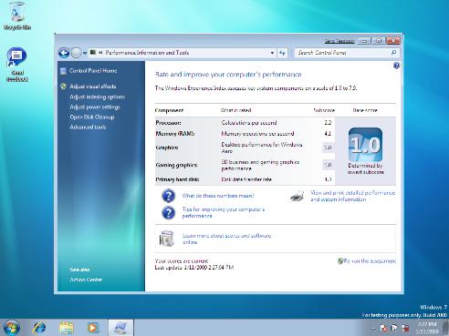Click the printer icon
449x336 pixels.
point(298,196)
